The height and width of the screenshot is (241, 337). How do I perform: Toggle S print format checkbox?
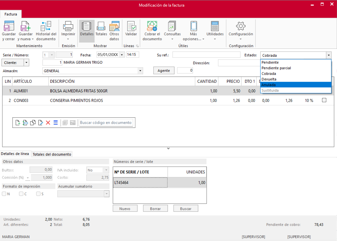[x=38, y=194]
